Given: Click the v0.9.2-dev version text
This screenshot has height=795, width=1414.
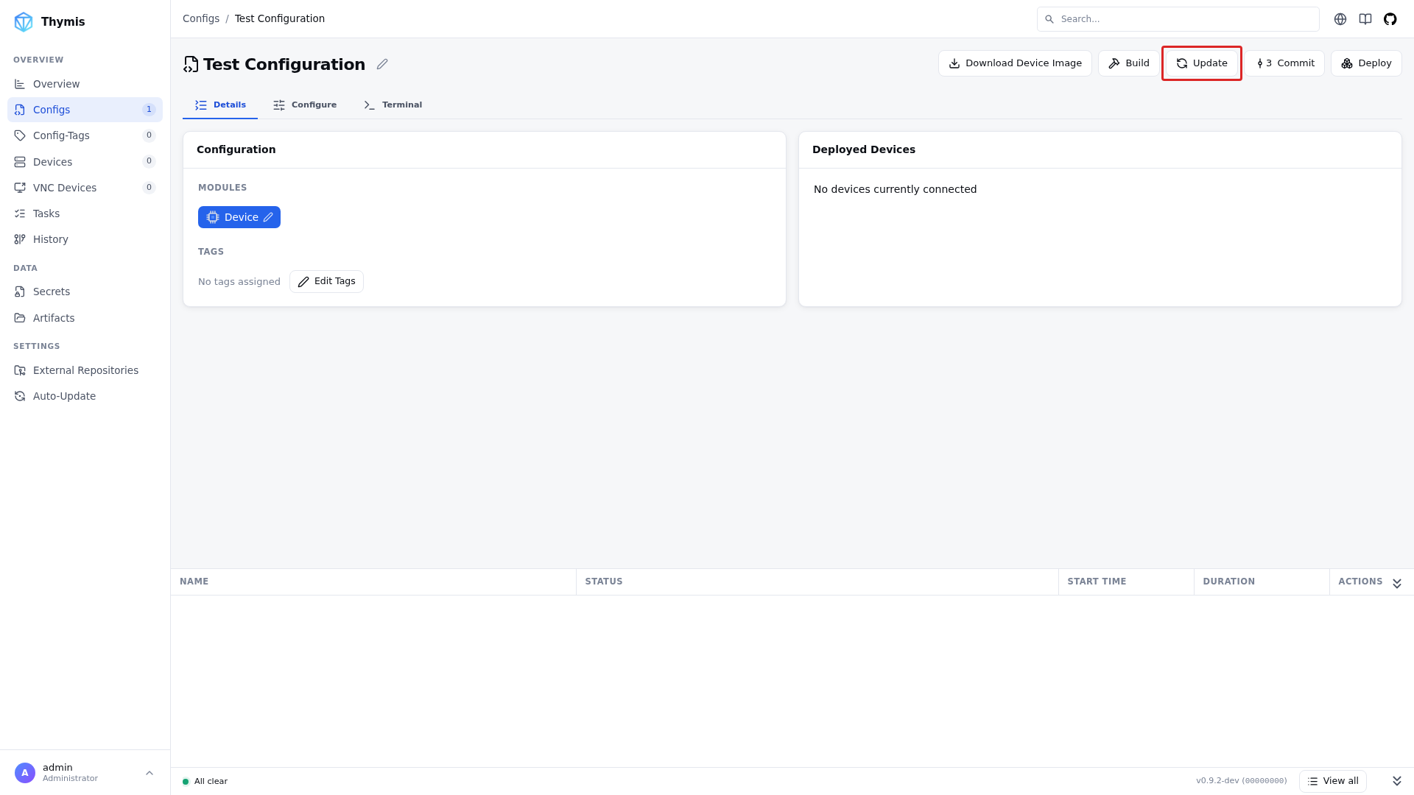Looking at the screenshot, I should coord(1242,781).
